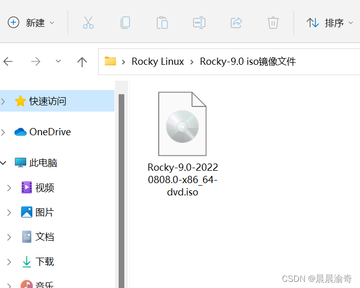Select 下载 folder in navigation pane

(x=45, y=262)
